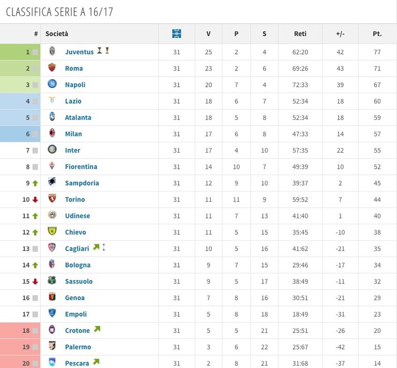Viewport: 397px width, 368px height.
Task: Click the Roma club crest
Action: [x=52, y=67]
